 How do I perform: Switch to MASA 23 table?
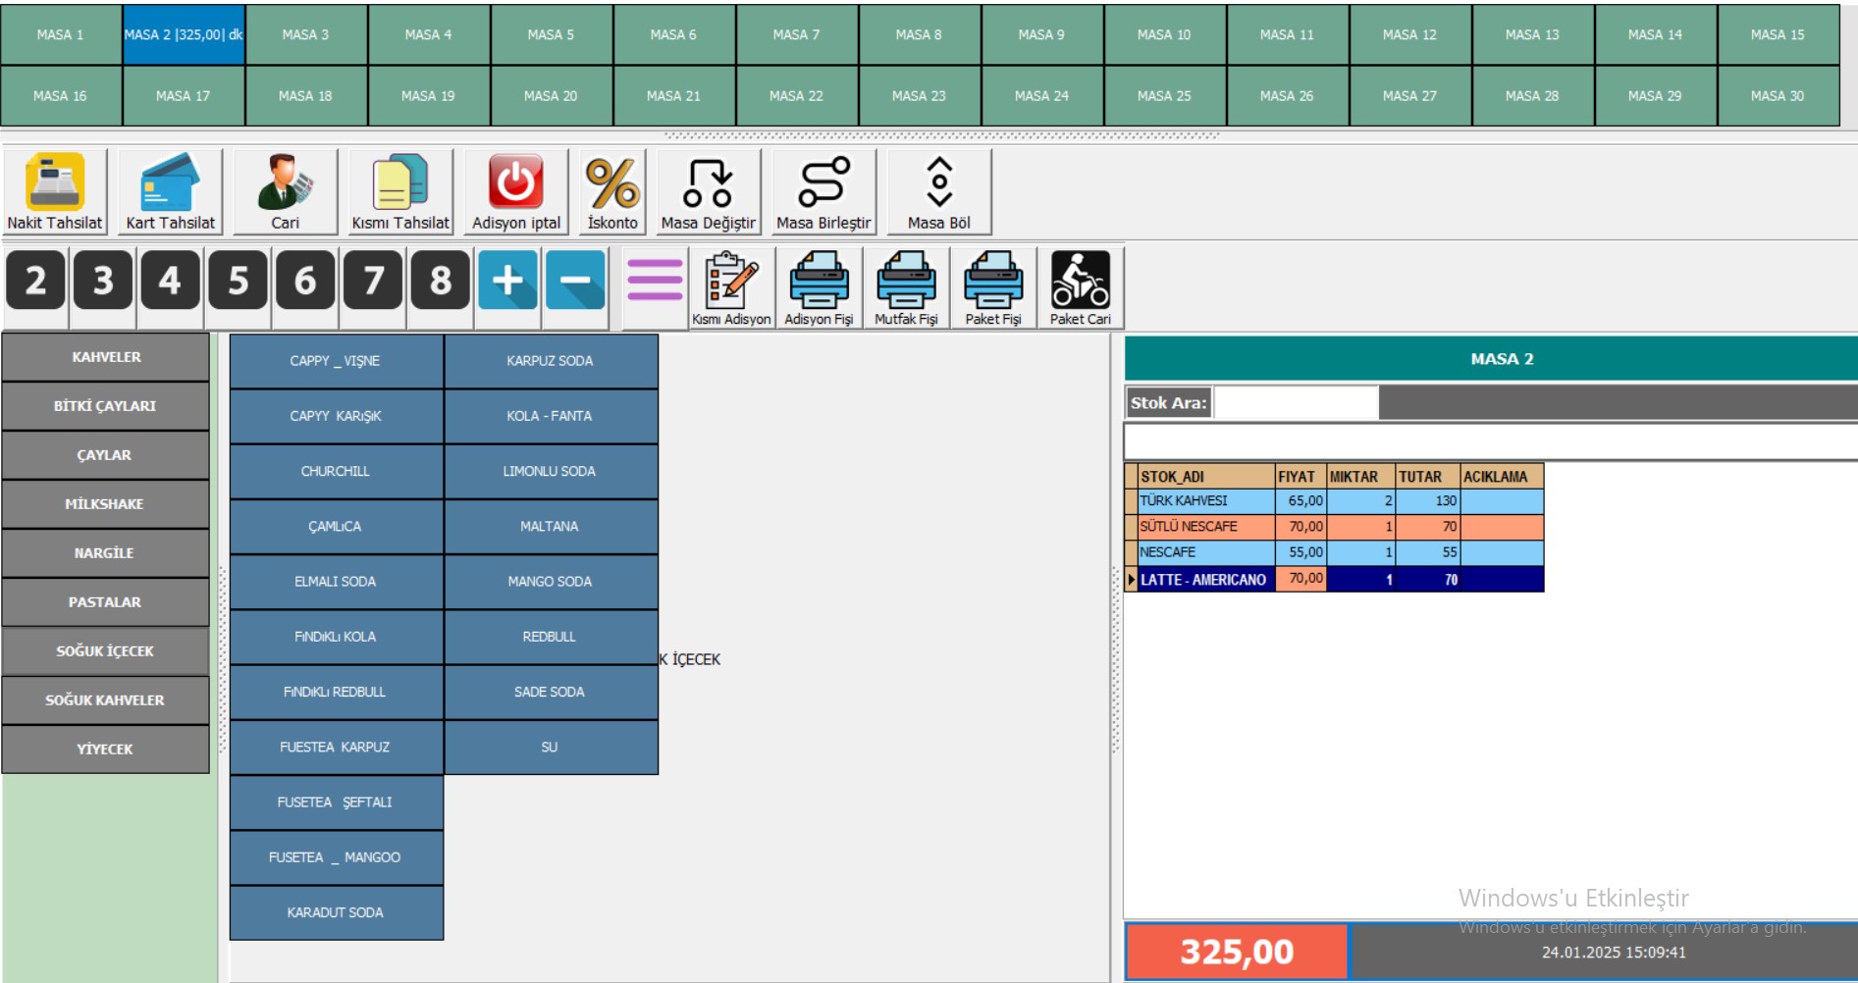[x=919, y=96]
